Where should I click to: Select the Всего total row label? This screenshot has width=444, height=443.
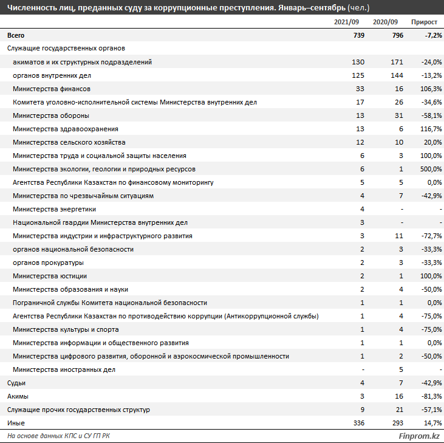click(x=16, y=36)
